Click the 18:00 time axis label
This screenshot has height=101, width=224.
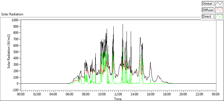(x=167, y=94)
